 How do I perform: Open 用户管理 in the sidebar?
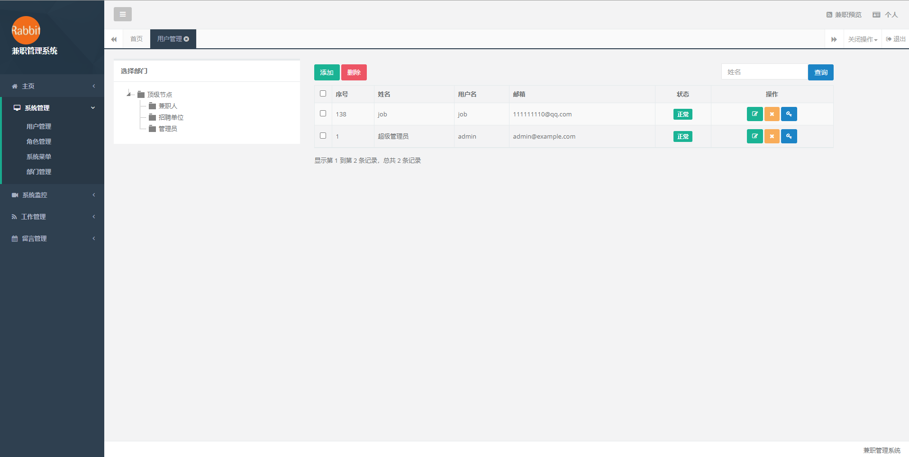pyautogui.click(x=39, y=126)
